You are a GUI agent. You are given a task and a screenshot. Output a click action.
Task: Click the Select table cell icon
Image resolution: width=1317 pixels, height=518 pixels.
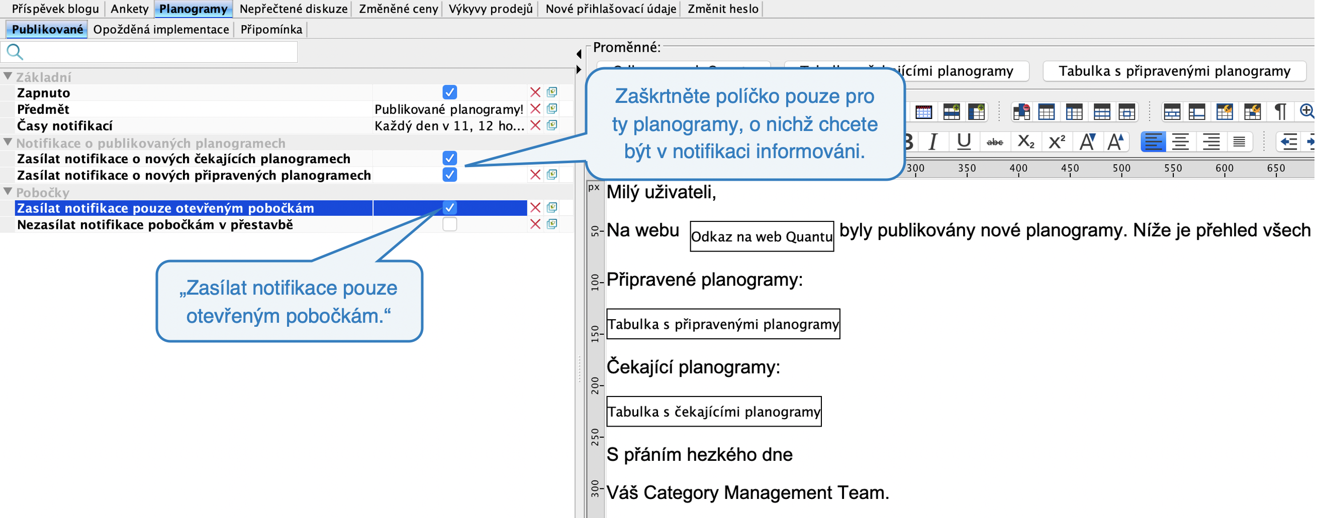click(1127, 111)
